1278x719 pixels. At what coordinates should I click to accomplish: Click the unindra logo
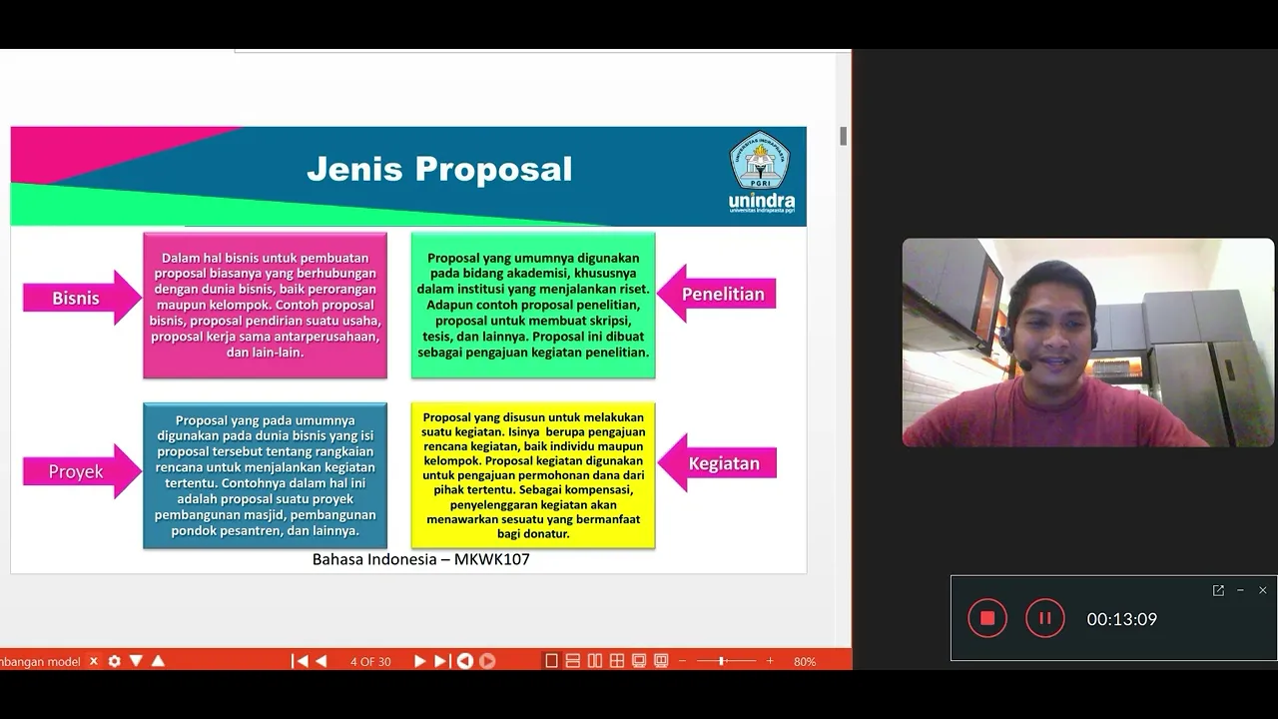761,174
